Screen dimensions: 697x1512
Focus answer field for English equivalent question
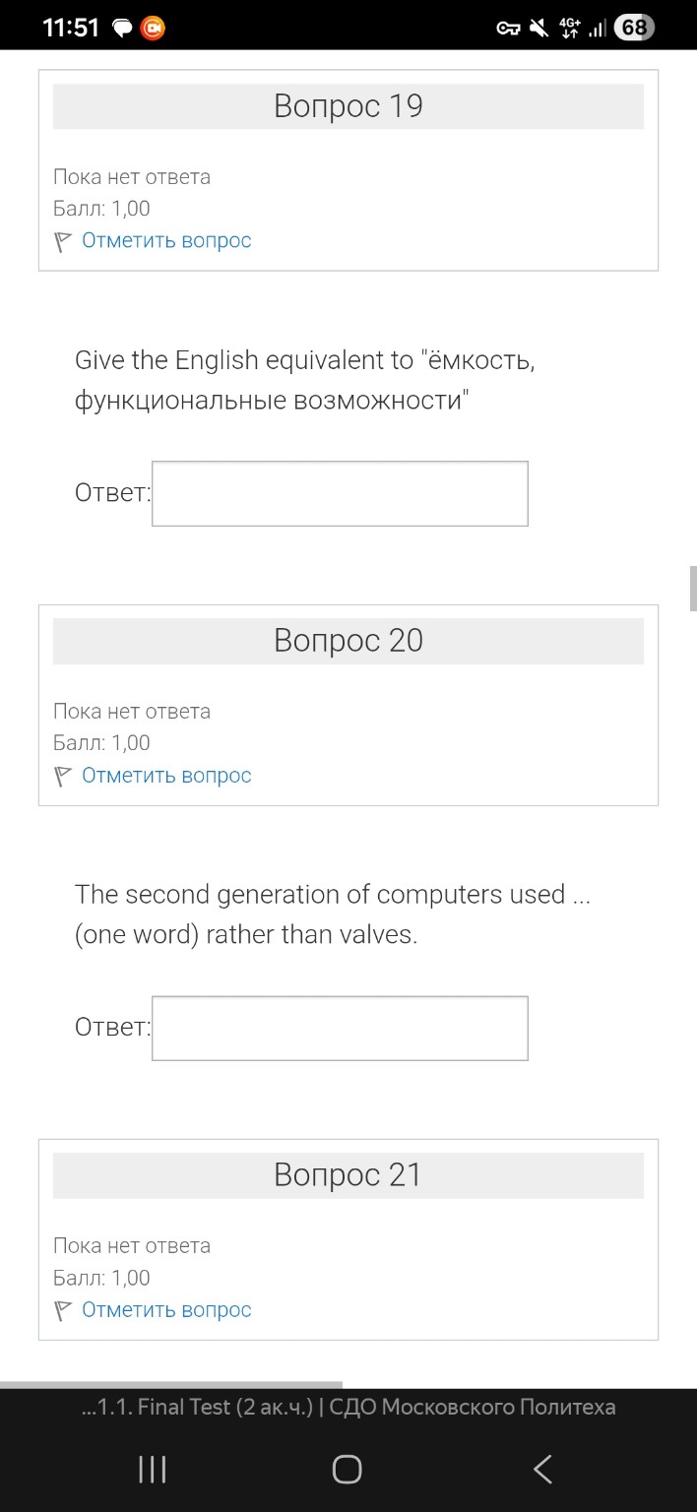tap(340, 493)
